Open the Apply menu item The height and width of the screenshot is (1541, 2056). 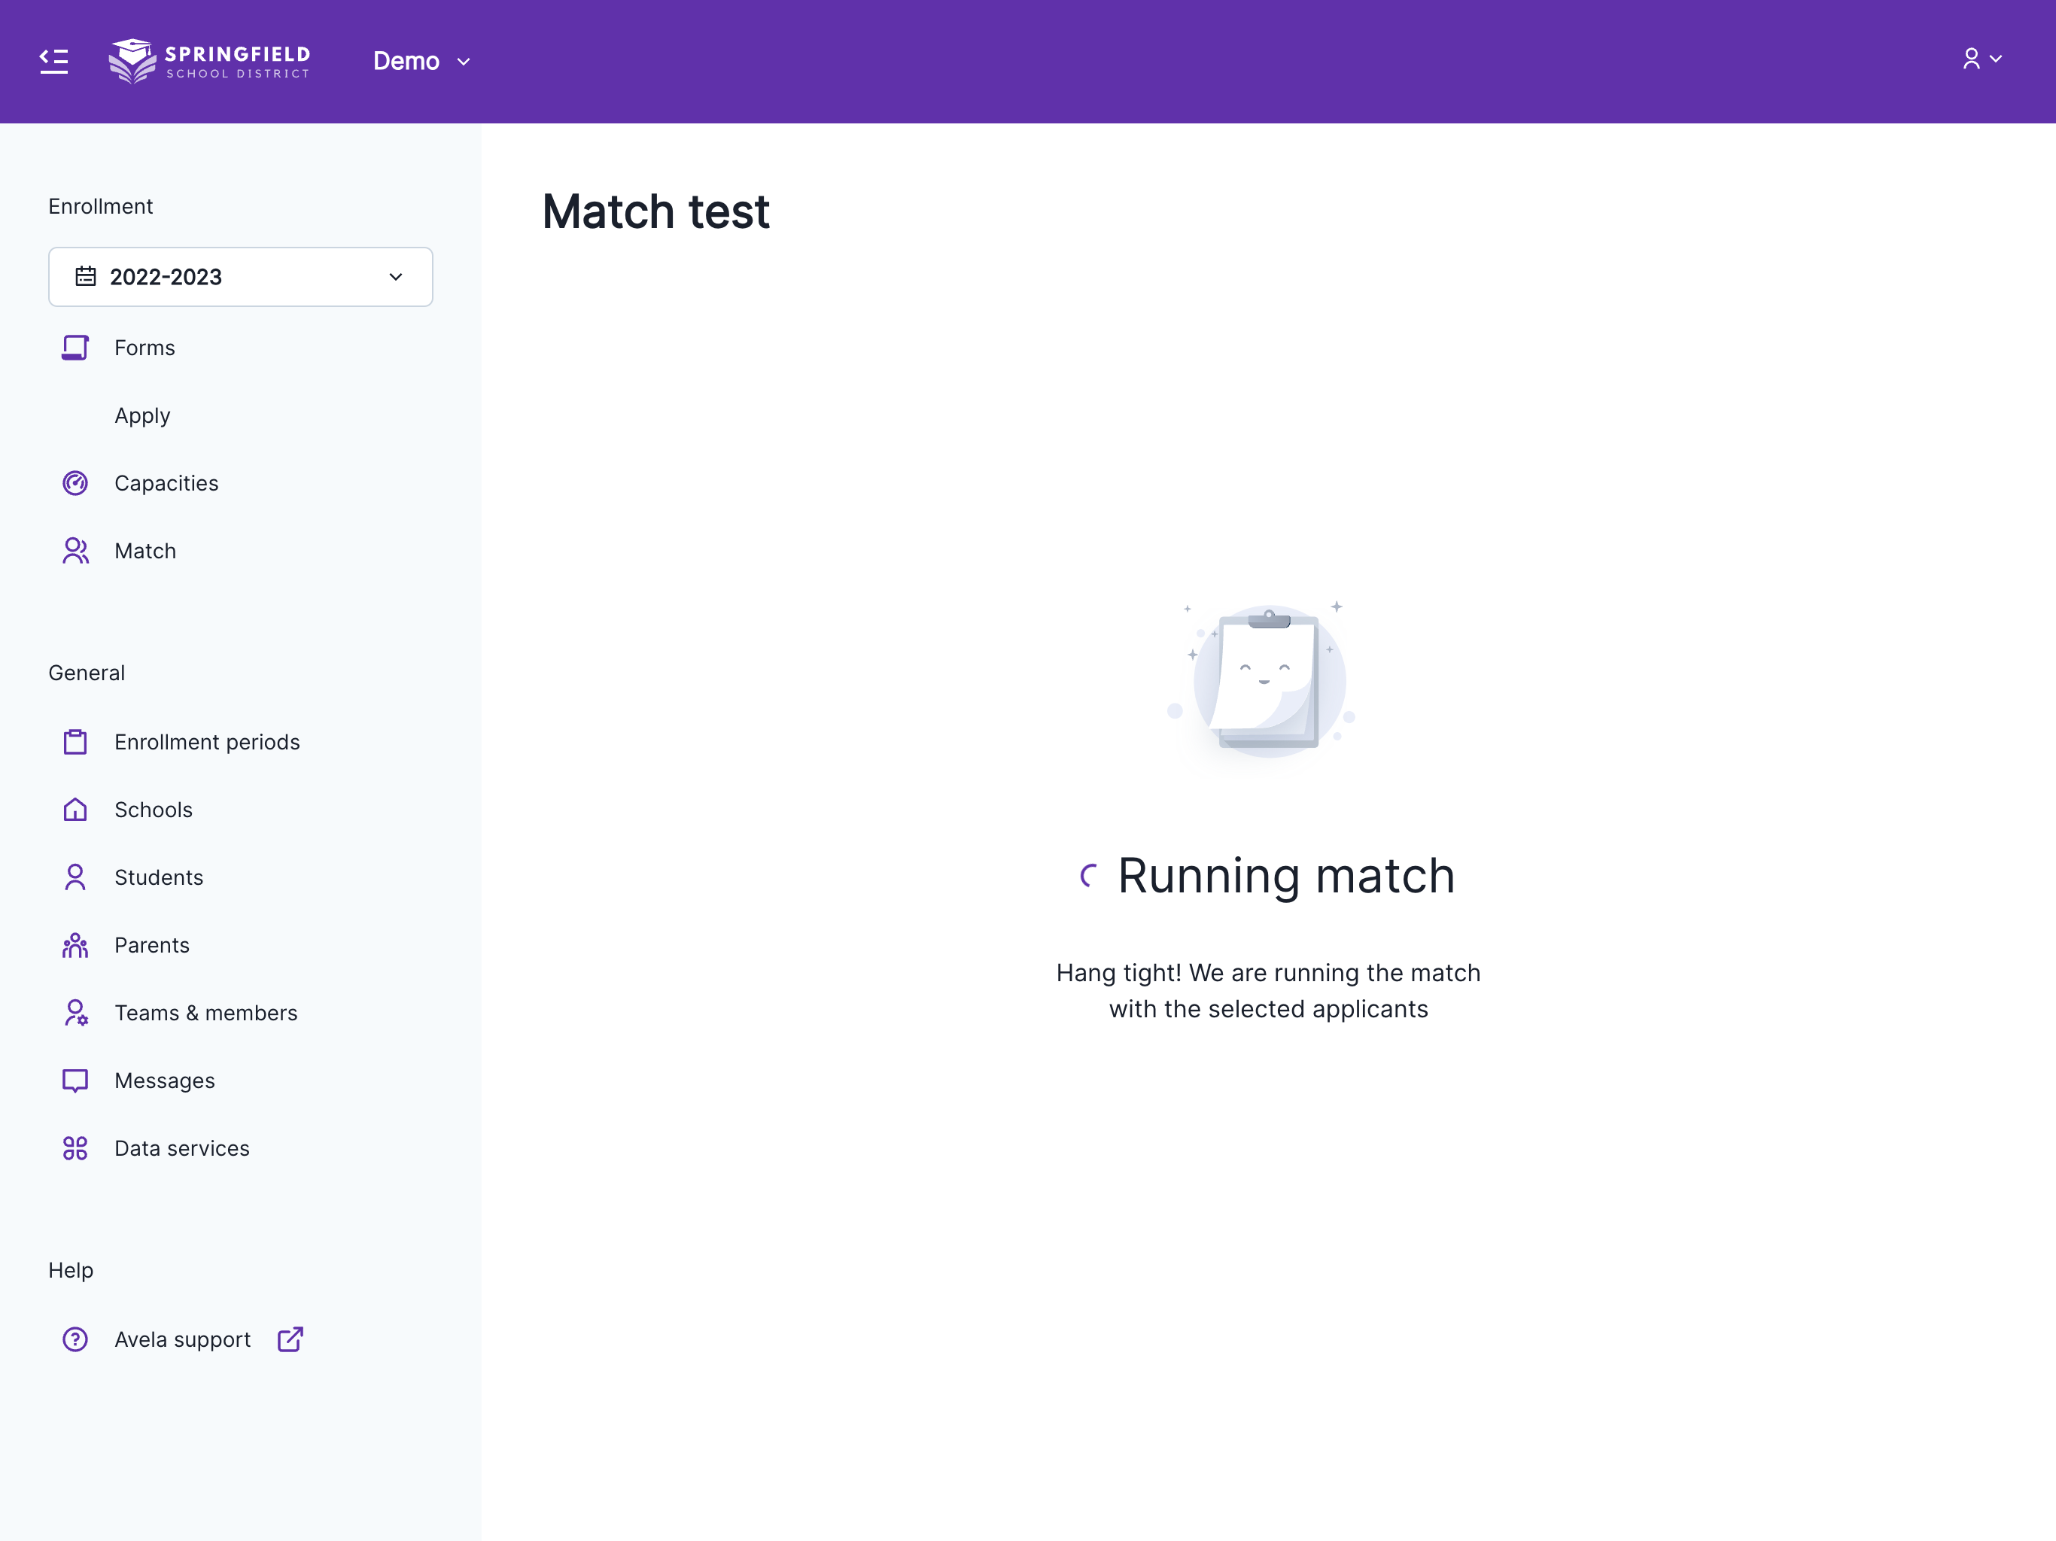coord(142,415)
